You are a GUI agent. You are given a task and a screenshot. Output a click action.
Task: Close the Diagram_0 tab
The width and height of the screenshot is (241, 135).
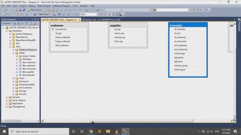(x=79, y=19)
